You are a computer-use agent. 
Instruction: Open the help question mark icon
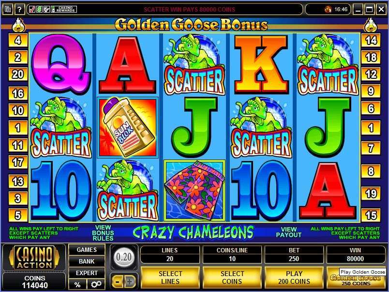[x=19, y=10]
